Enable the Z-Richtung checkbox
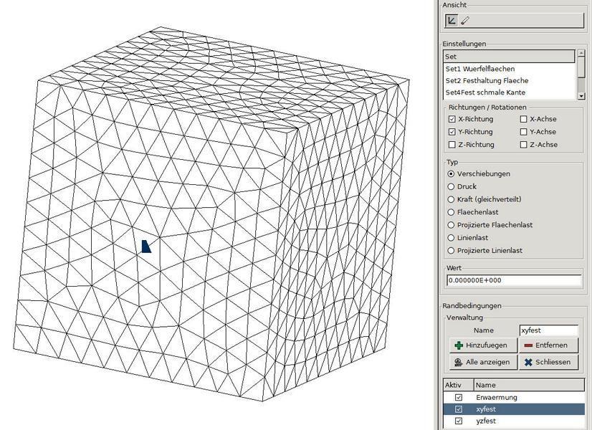Viewport: 592px width, 430px height. 452,145
